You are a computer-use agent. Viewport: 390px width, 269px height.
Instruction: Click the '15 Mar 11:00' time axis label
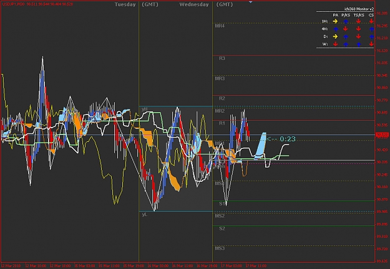click(109, 266)
